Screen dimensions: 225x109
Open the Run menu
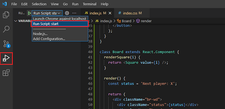coord(75,4)
